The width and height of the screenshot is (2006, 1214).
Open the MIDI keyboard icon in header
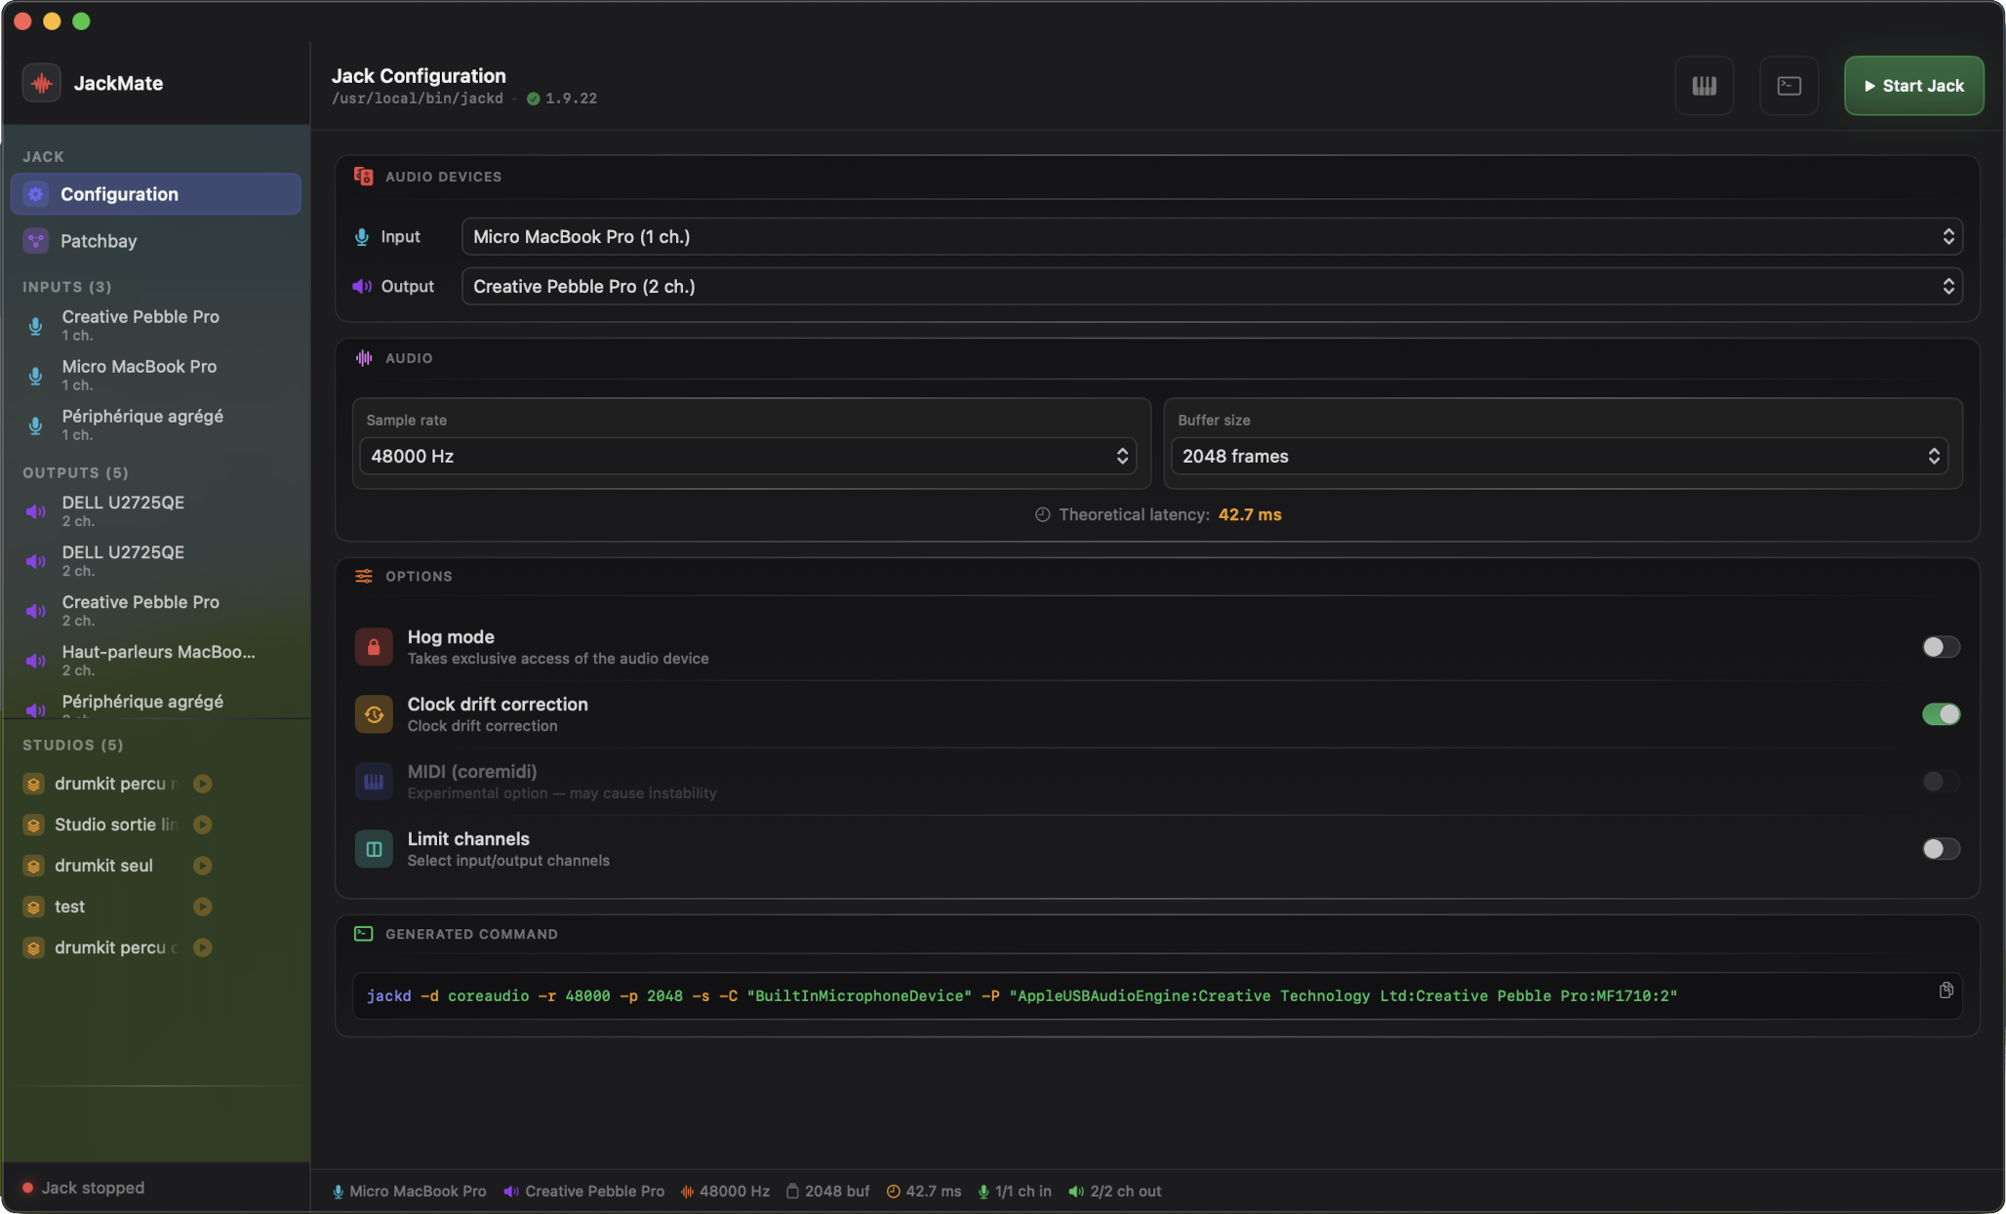coord(1704,86)
